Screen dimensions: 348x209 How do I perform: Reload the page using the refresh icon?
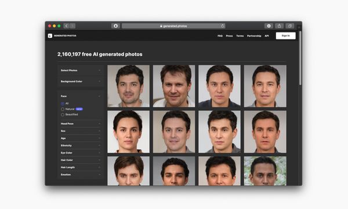click(x=222, y=26)
